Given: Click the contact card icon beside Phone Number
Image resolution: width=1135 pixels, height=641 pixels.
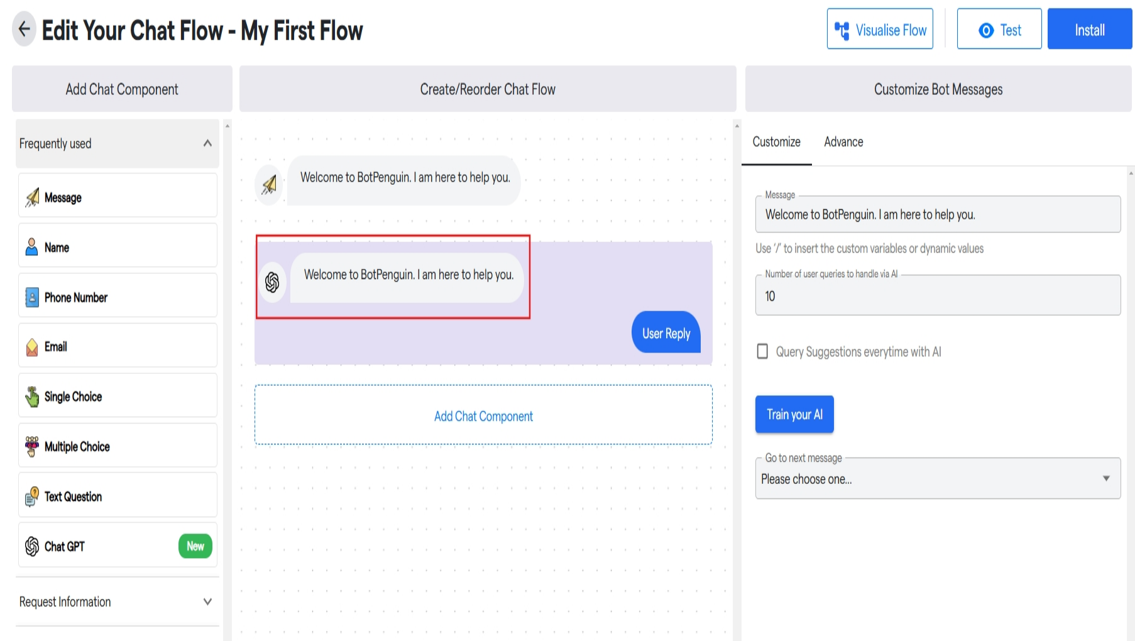Looking at the screenshot, I should click(x=32, y=297).
